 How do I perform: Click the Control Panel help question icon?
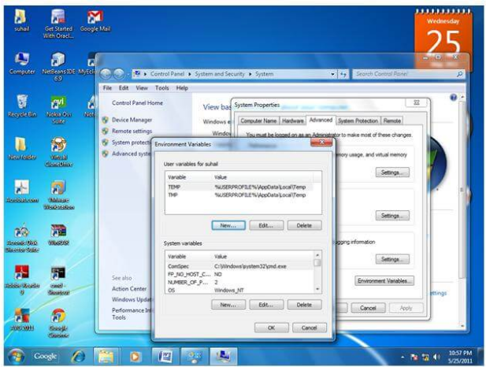coord(453,98)
